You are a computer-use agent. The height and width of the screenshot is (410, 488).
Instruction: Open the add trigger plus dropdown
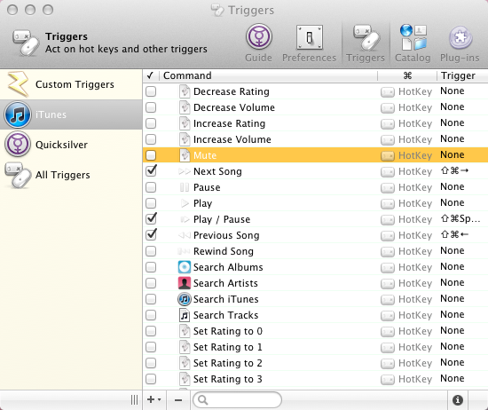pos(154,399)
